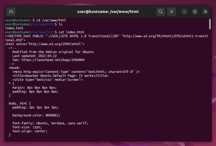Click the font-family Ubuntu Verdana line
The height and width of the screenshot is (146, 216).
tap(50, 123)
